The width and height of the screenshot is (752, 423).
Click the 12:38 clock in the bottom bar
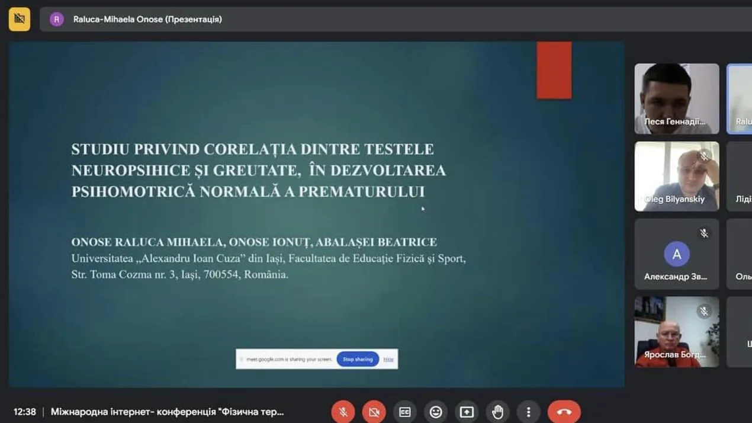(25, 412)
